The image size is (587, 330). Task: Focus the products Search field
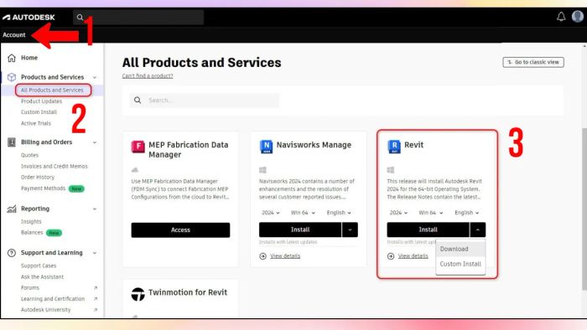[x=205, y=101]
